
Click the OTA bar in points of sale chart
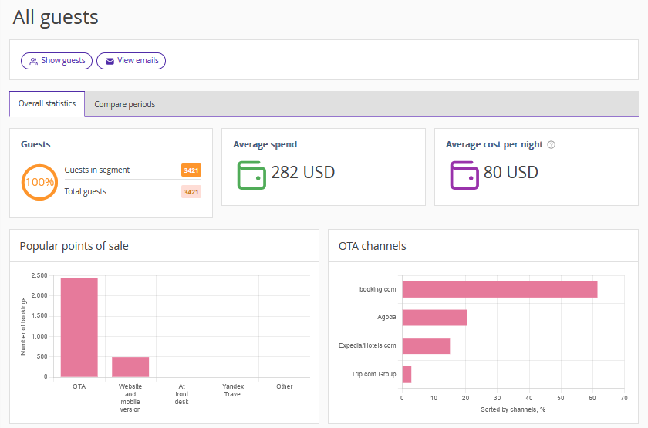[79, 327]
